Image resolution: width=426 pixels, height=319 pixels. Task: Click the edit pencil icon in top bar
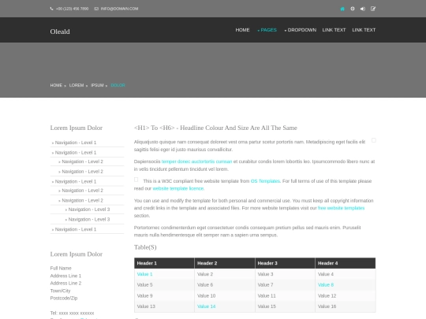tap(373, 9)
